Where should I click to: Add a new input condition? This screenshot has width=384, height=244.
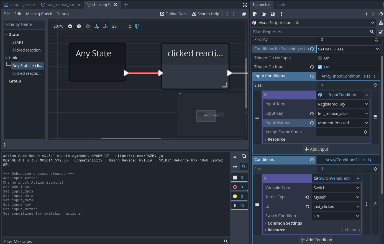316,149
